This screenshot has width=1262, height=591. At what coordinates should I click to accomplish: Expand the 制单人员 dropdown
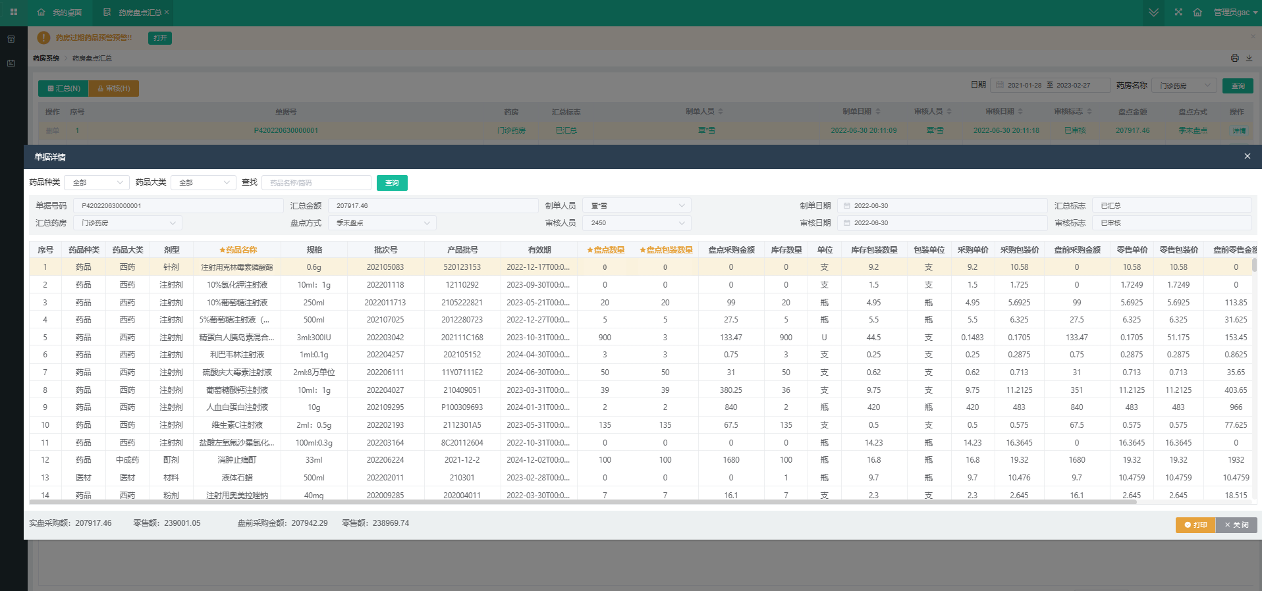point(637,206)
